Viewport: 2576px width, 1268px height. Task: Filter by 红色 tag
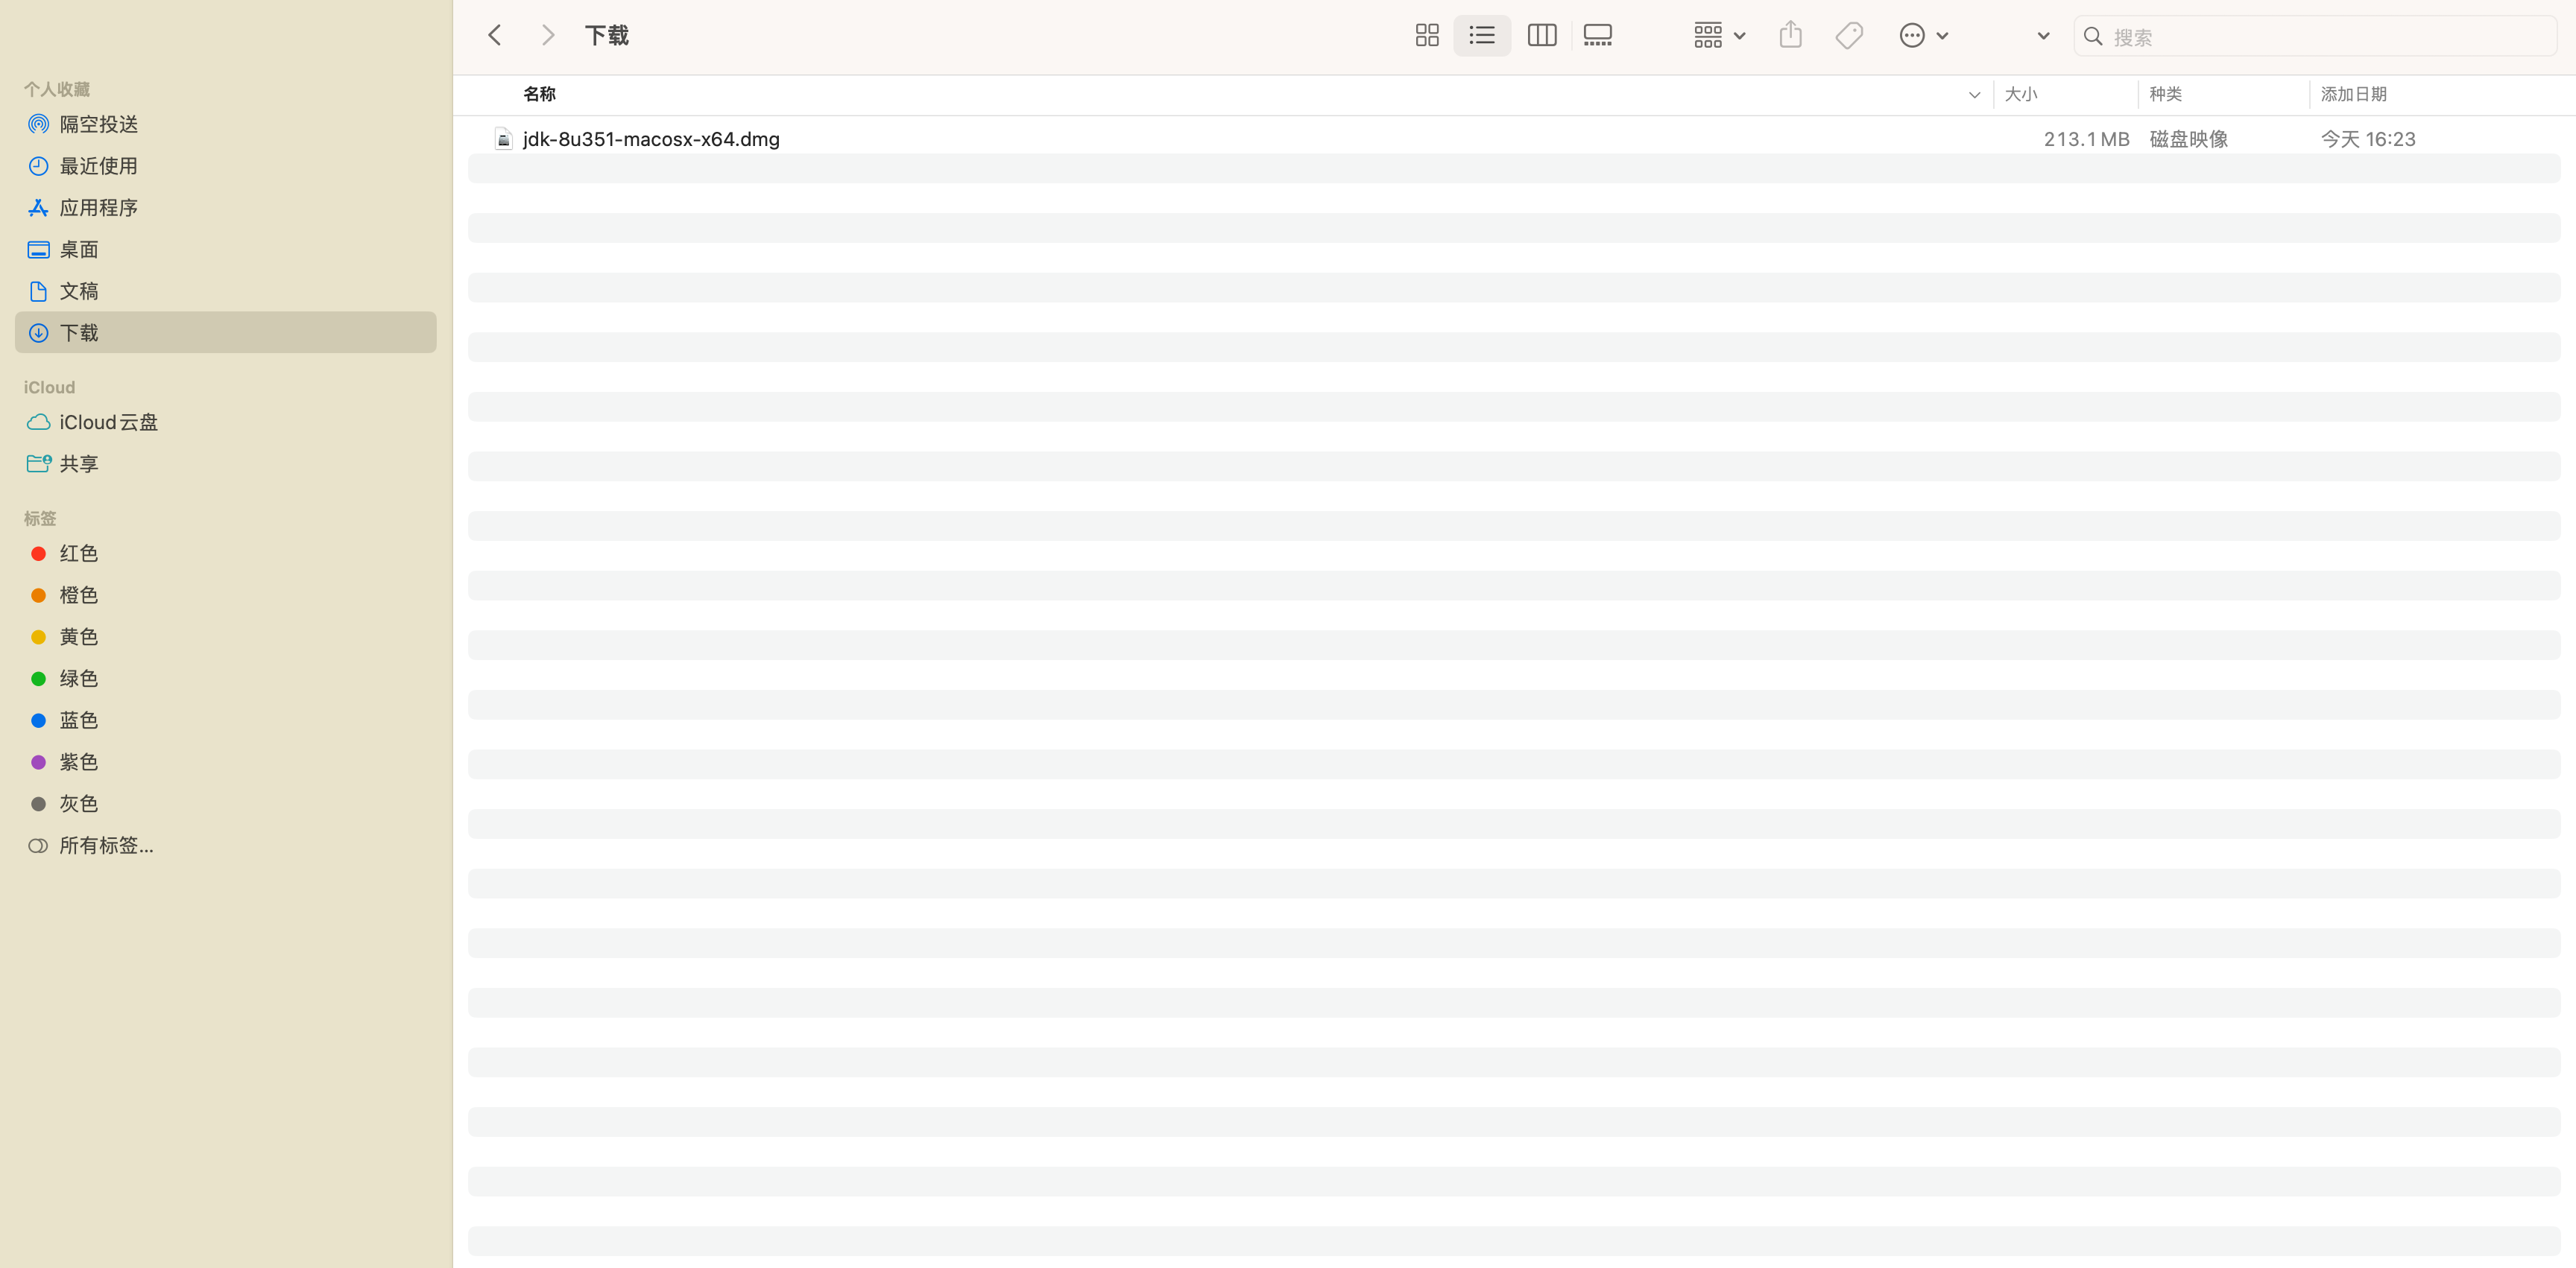(226, 554)
